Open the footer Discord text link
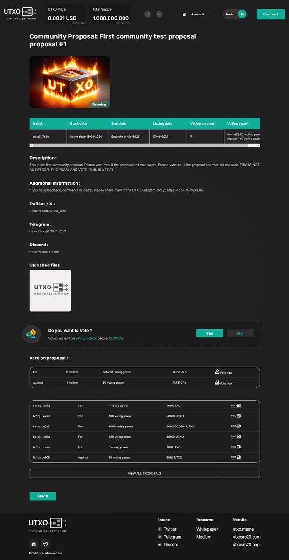The height and width of the screenshot is (560, 289). pyautogui.click(x=171, y=545)
